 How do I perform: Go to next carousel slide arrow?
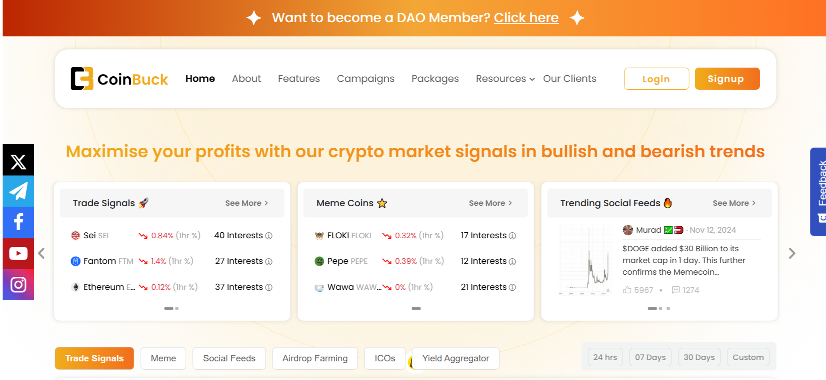point(792,253)
